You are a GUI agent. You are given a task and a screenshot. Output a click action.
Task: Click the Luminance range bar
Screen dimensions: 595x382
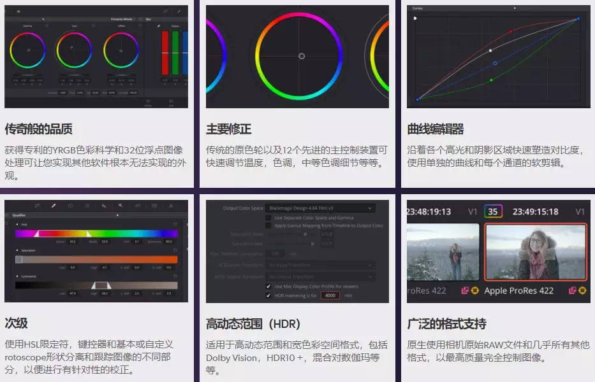96,285
